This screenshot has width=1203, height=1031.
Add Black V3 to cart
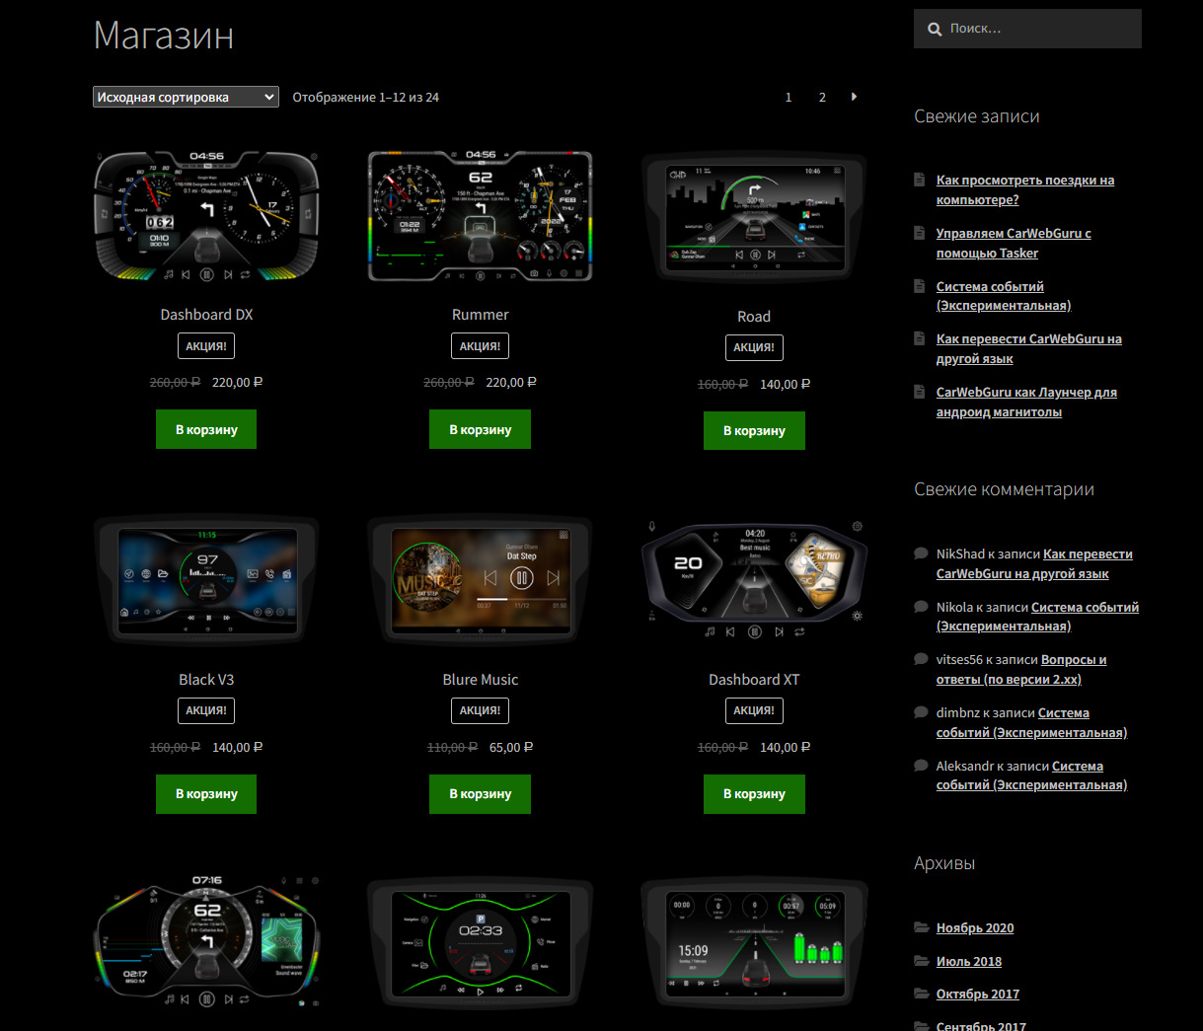[x=206, y=794]
